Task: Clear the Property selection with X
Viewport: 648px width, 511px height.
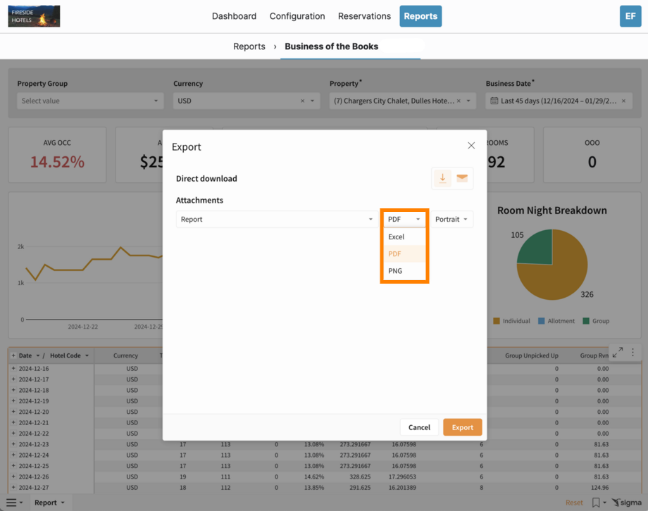Action: tap(459, 101)
